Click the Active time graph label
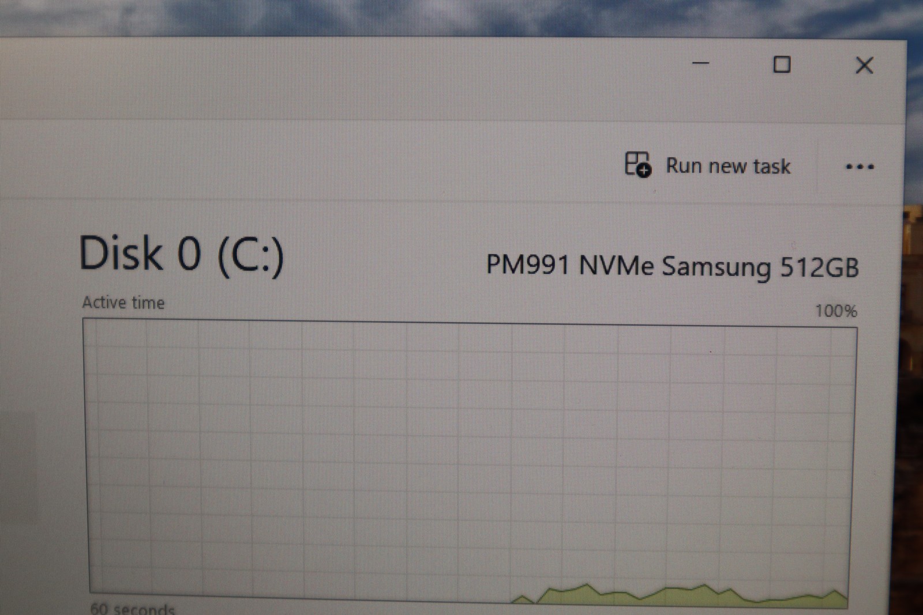This screenshot has width=923, height=615. pyautogui.click(x=123, y=303)
